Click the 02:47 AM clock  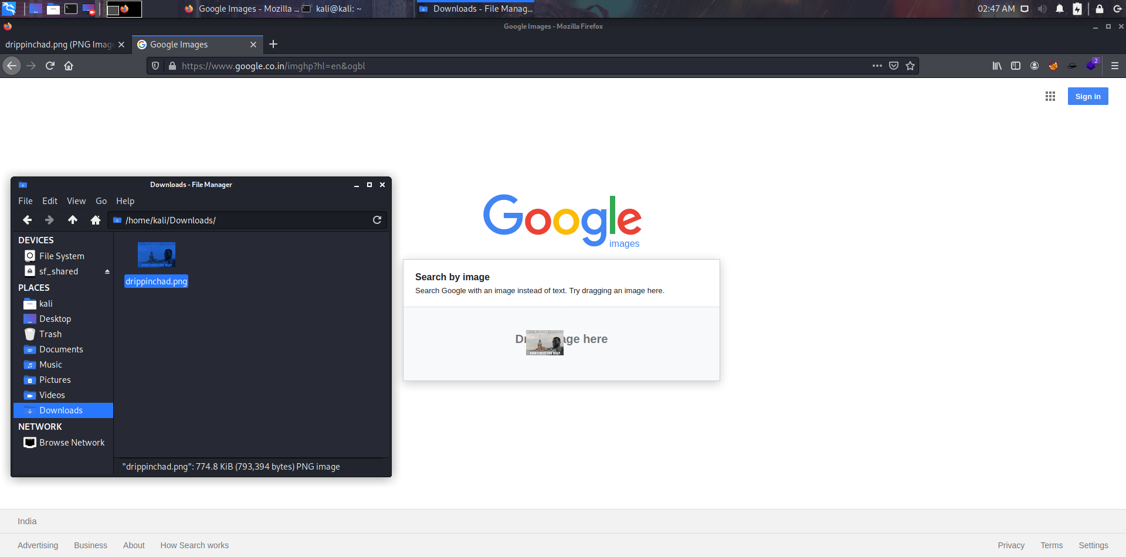click(x=996, y=9)
